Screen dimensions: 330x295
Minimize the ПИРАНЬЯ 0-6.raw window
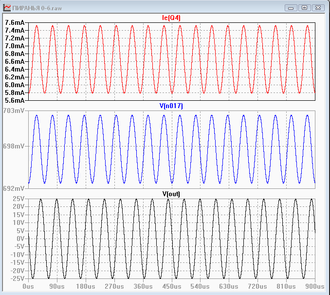[x=291, y=8]
